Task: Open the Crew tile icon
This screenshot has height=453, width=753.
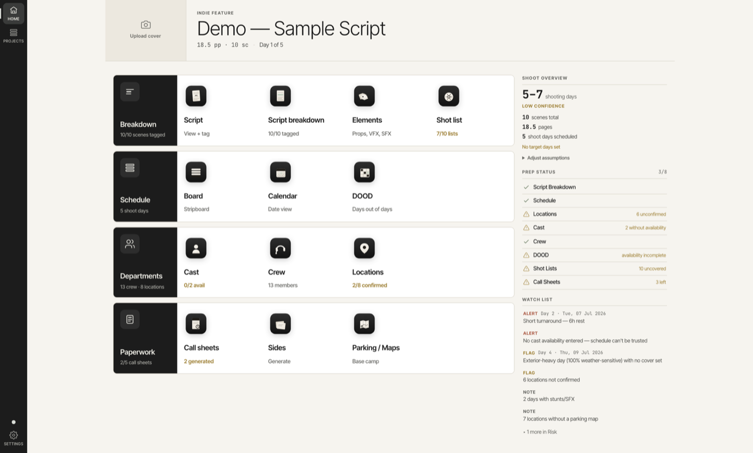Action: pos(280,248)
